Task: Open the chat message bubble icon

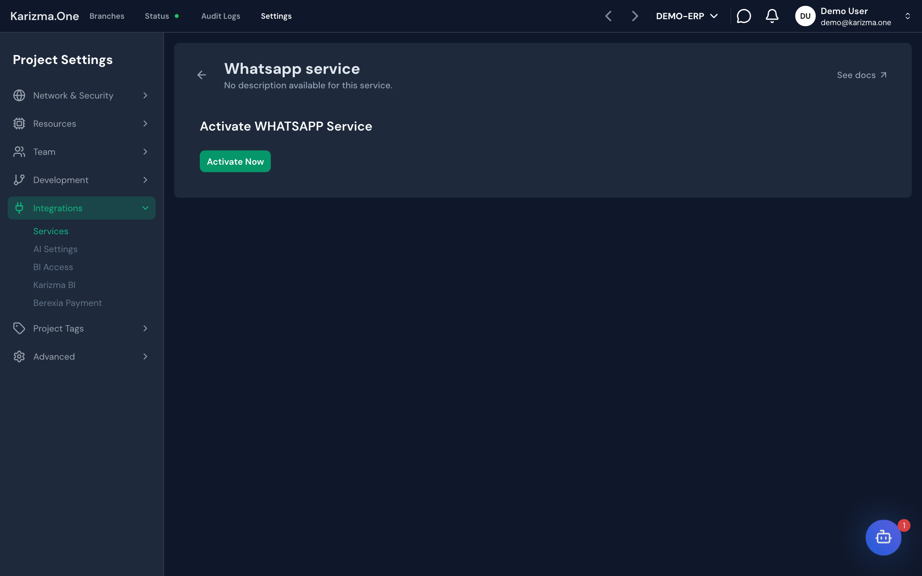Action: pos(744,16)
